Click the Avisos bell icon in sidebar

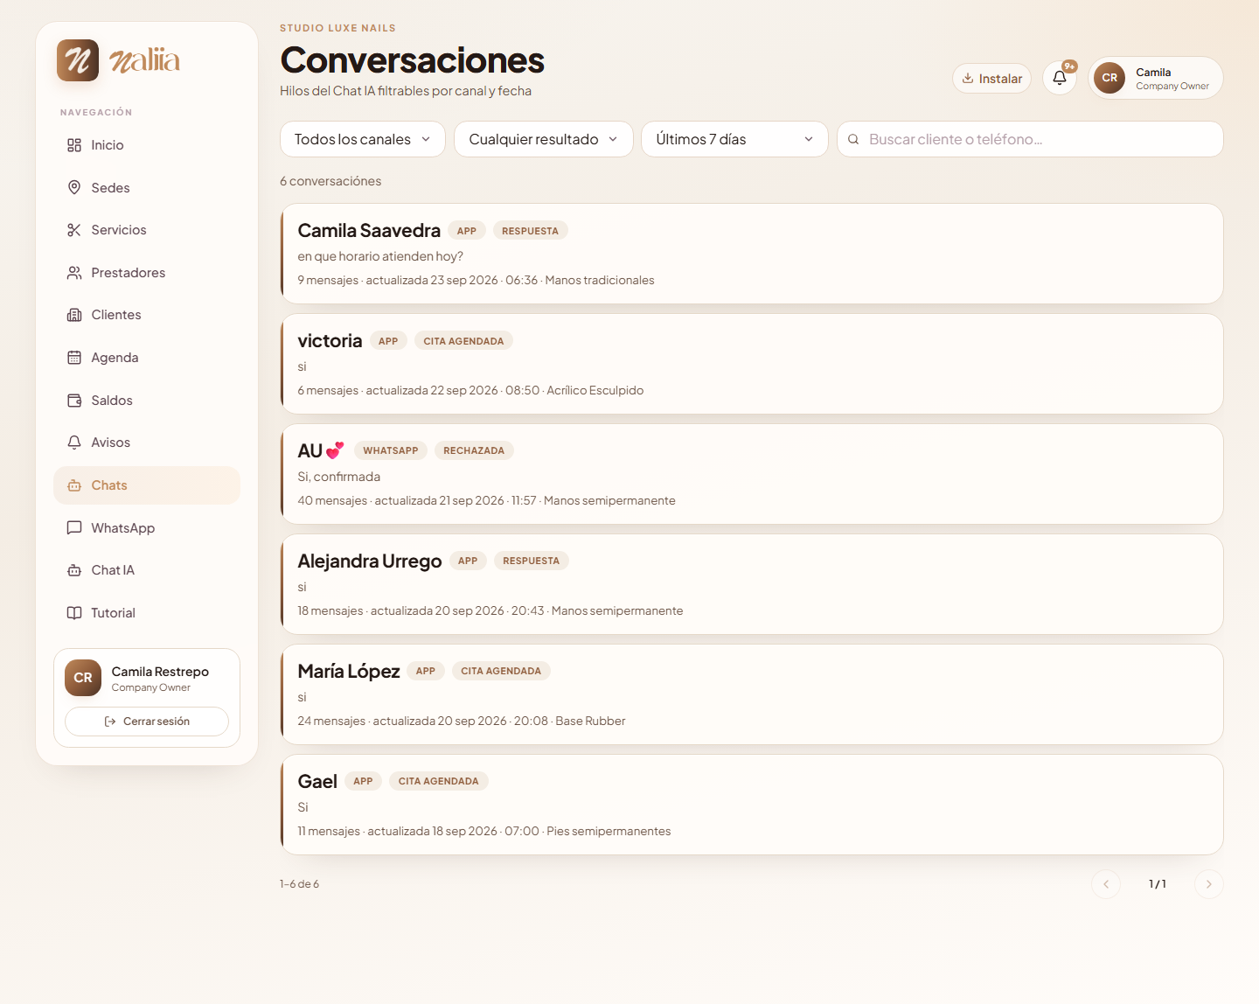74,443
